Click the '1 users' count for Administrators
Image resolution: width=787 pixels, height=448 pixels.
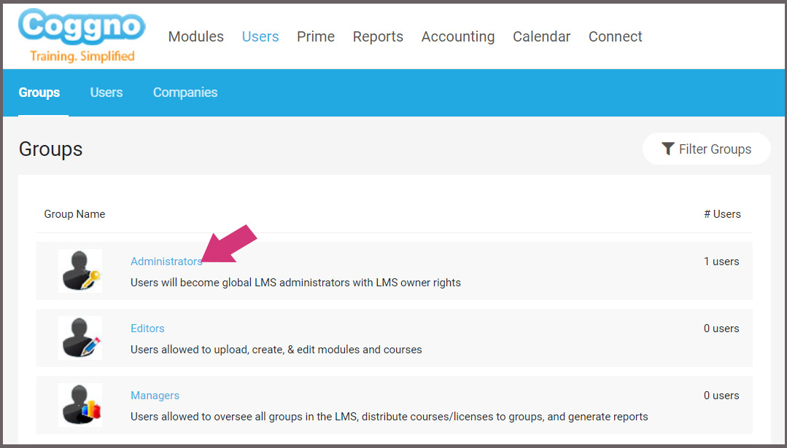[x=721, y=262]
